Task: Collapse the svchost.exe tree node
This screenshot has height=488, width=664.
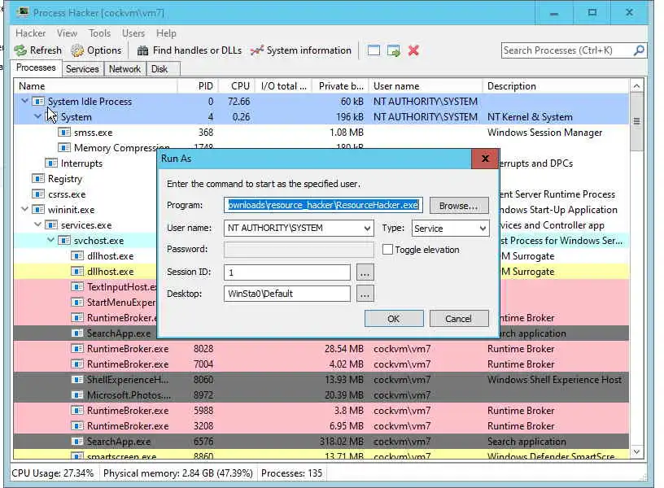Action: pyautogui.click(x=50, y=240)
